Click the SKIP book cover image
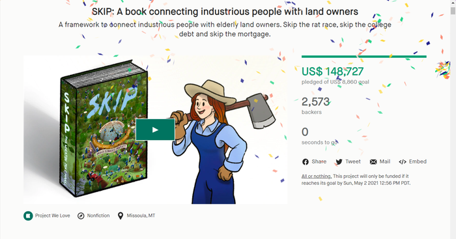This screenshot has width=456, height=239. 104,128
